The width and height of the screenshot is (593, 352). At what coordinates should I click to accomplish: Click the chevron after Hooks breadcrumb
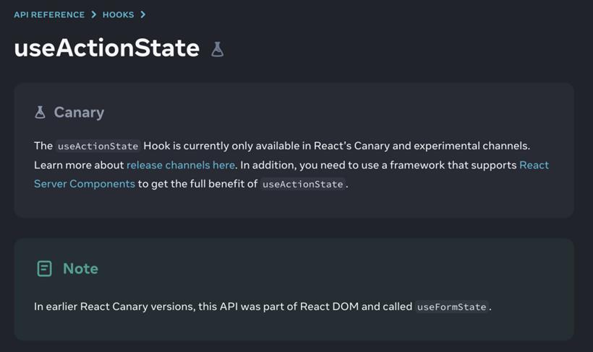[142, 14]
